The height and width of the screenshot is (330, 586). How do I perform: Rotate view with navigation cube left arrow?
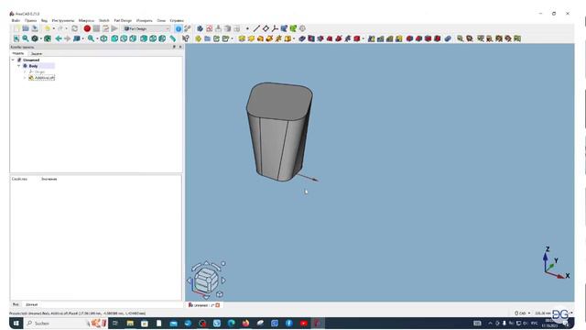(190, 280)
